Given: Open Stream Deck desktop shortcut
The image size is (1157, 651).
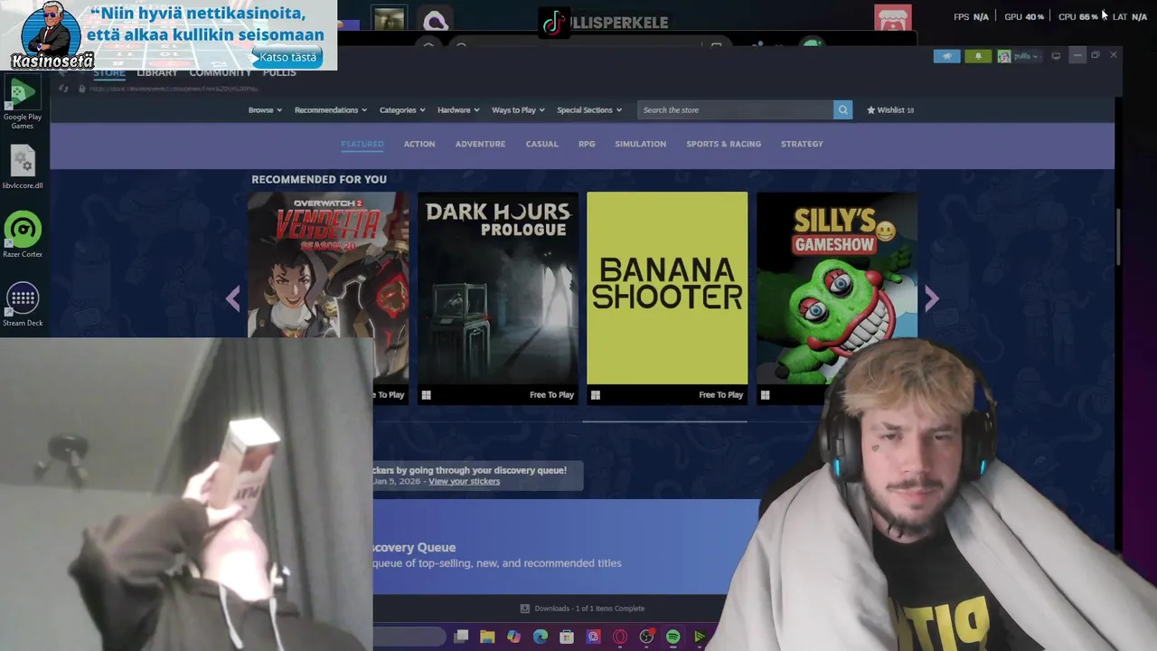Looking at the screenshot, I should 23,304.
